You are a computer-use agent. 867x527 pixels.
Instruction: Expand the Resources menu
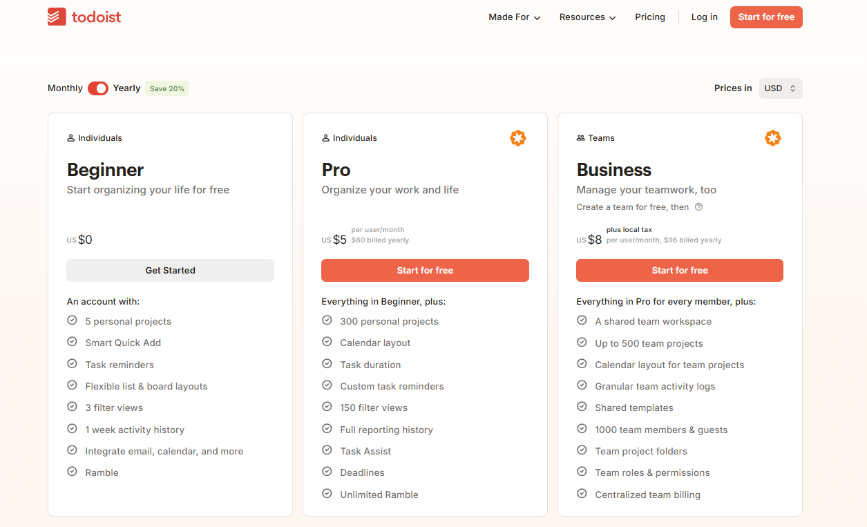587,17
